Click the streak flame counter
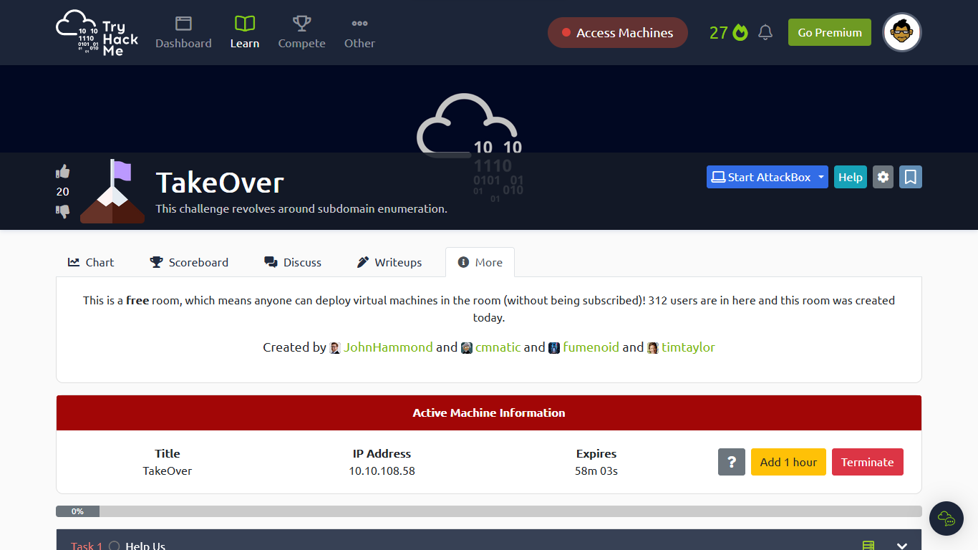Screen dimensions: 978x550 click(728, 32)
